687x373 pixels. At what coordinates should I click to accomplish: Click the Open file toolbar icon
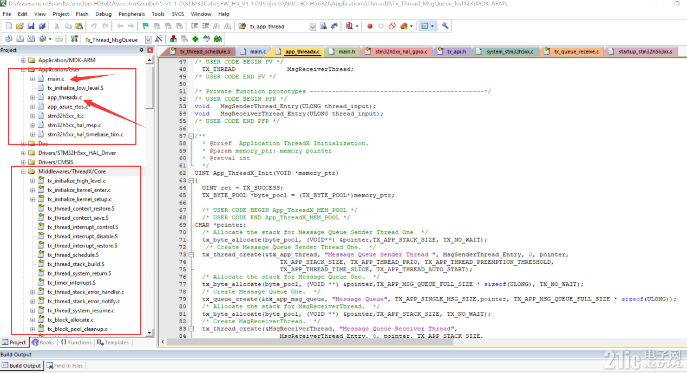tap(19, 26)
